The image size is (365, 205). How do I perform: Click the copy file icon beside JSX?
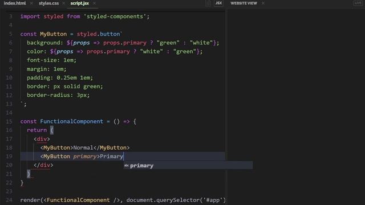[208, 3]
